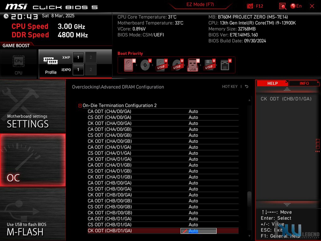Screen dimensions: 321x241
Task: Open the CK ODT (CHB/D1/GA) Auto dropdown
Action: pos(198,231)
